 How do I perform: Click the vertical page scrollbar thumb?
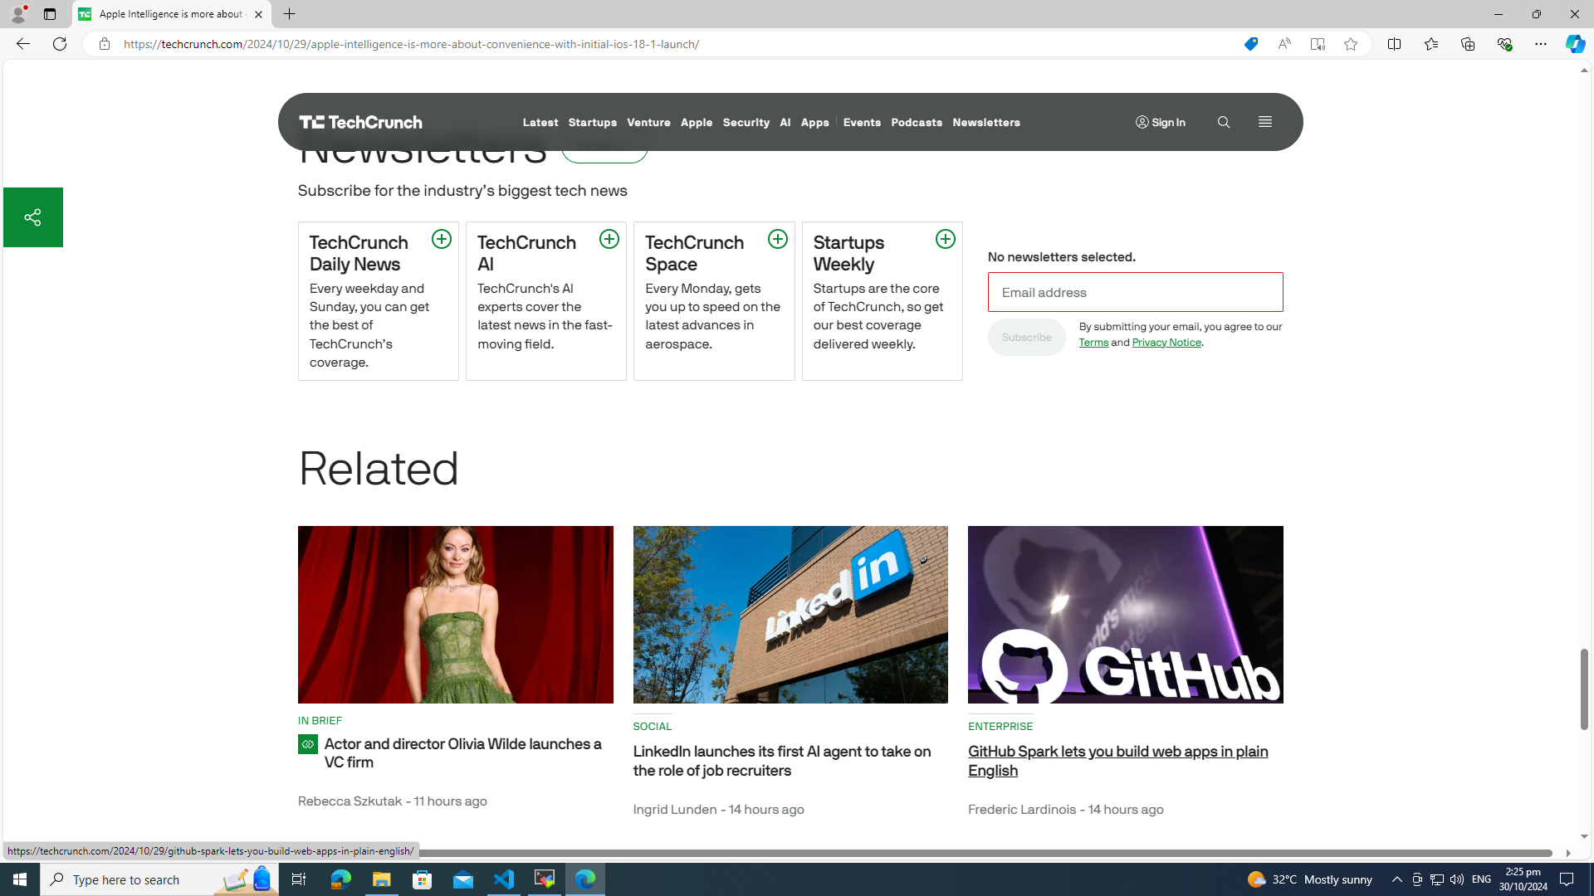[1584, 689]
